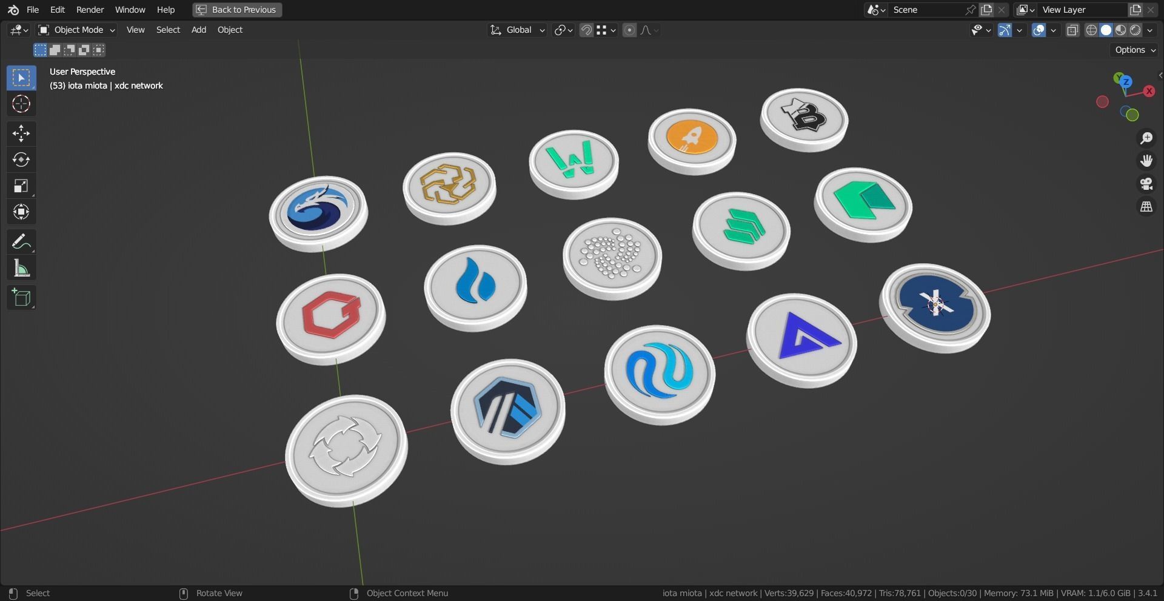Edit the View Layer name field
The image size is (1164, 601).
pos(1082,10)
